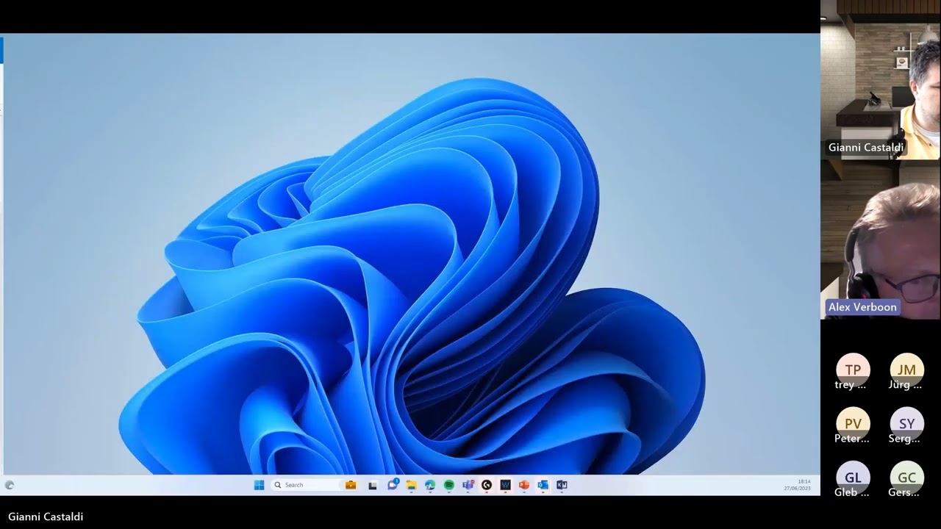
Task: Open PowerPoint from the taskbar
Action: (524, 485)
